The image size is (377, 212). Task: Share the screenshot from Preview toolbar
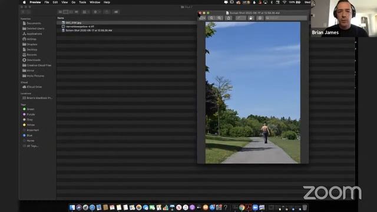229,18
